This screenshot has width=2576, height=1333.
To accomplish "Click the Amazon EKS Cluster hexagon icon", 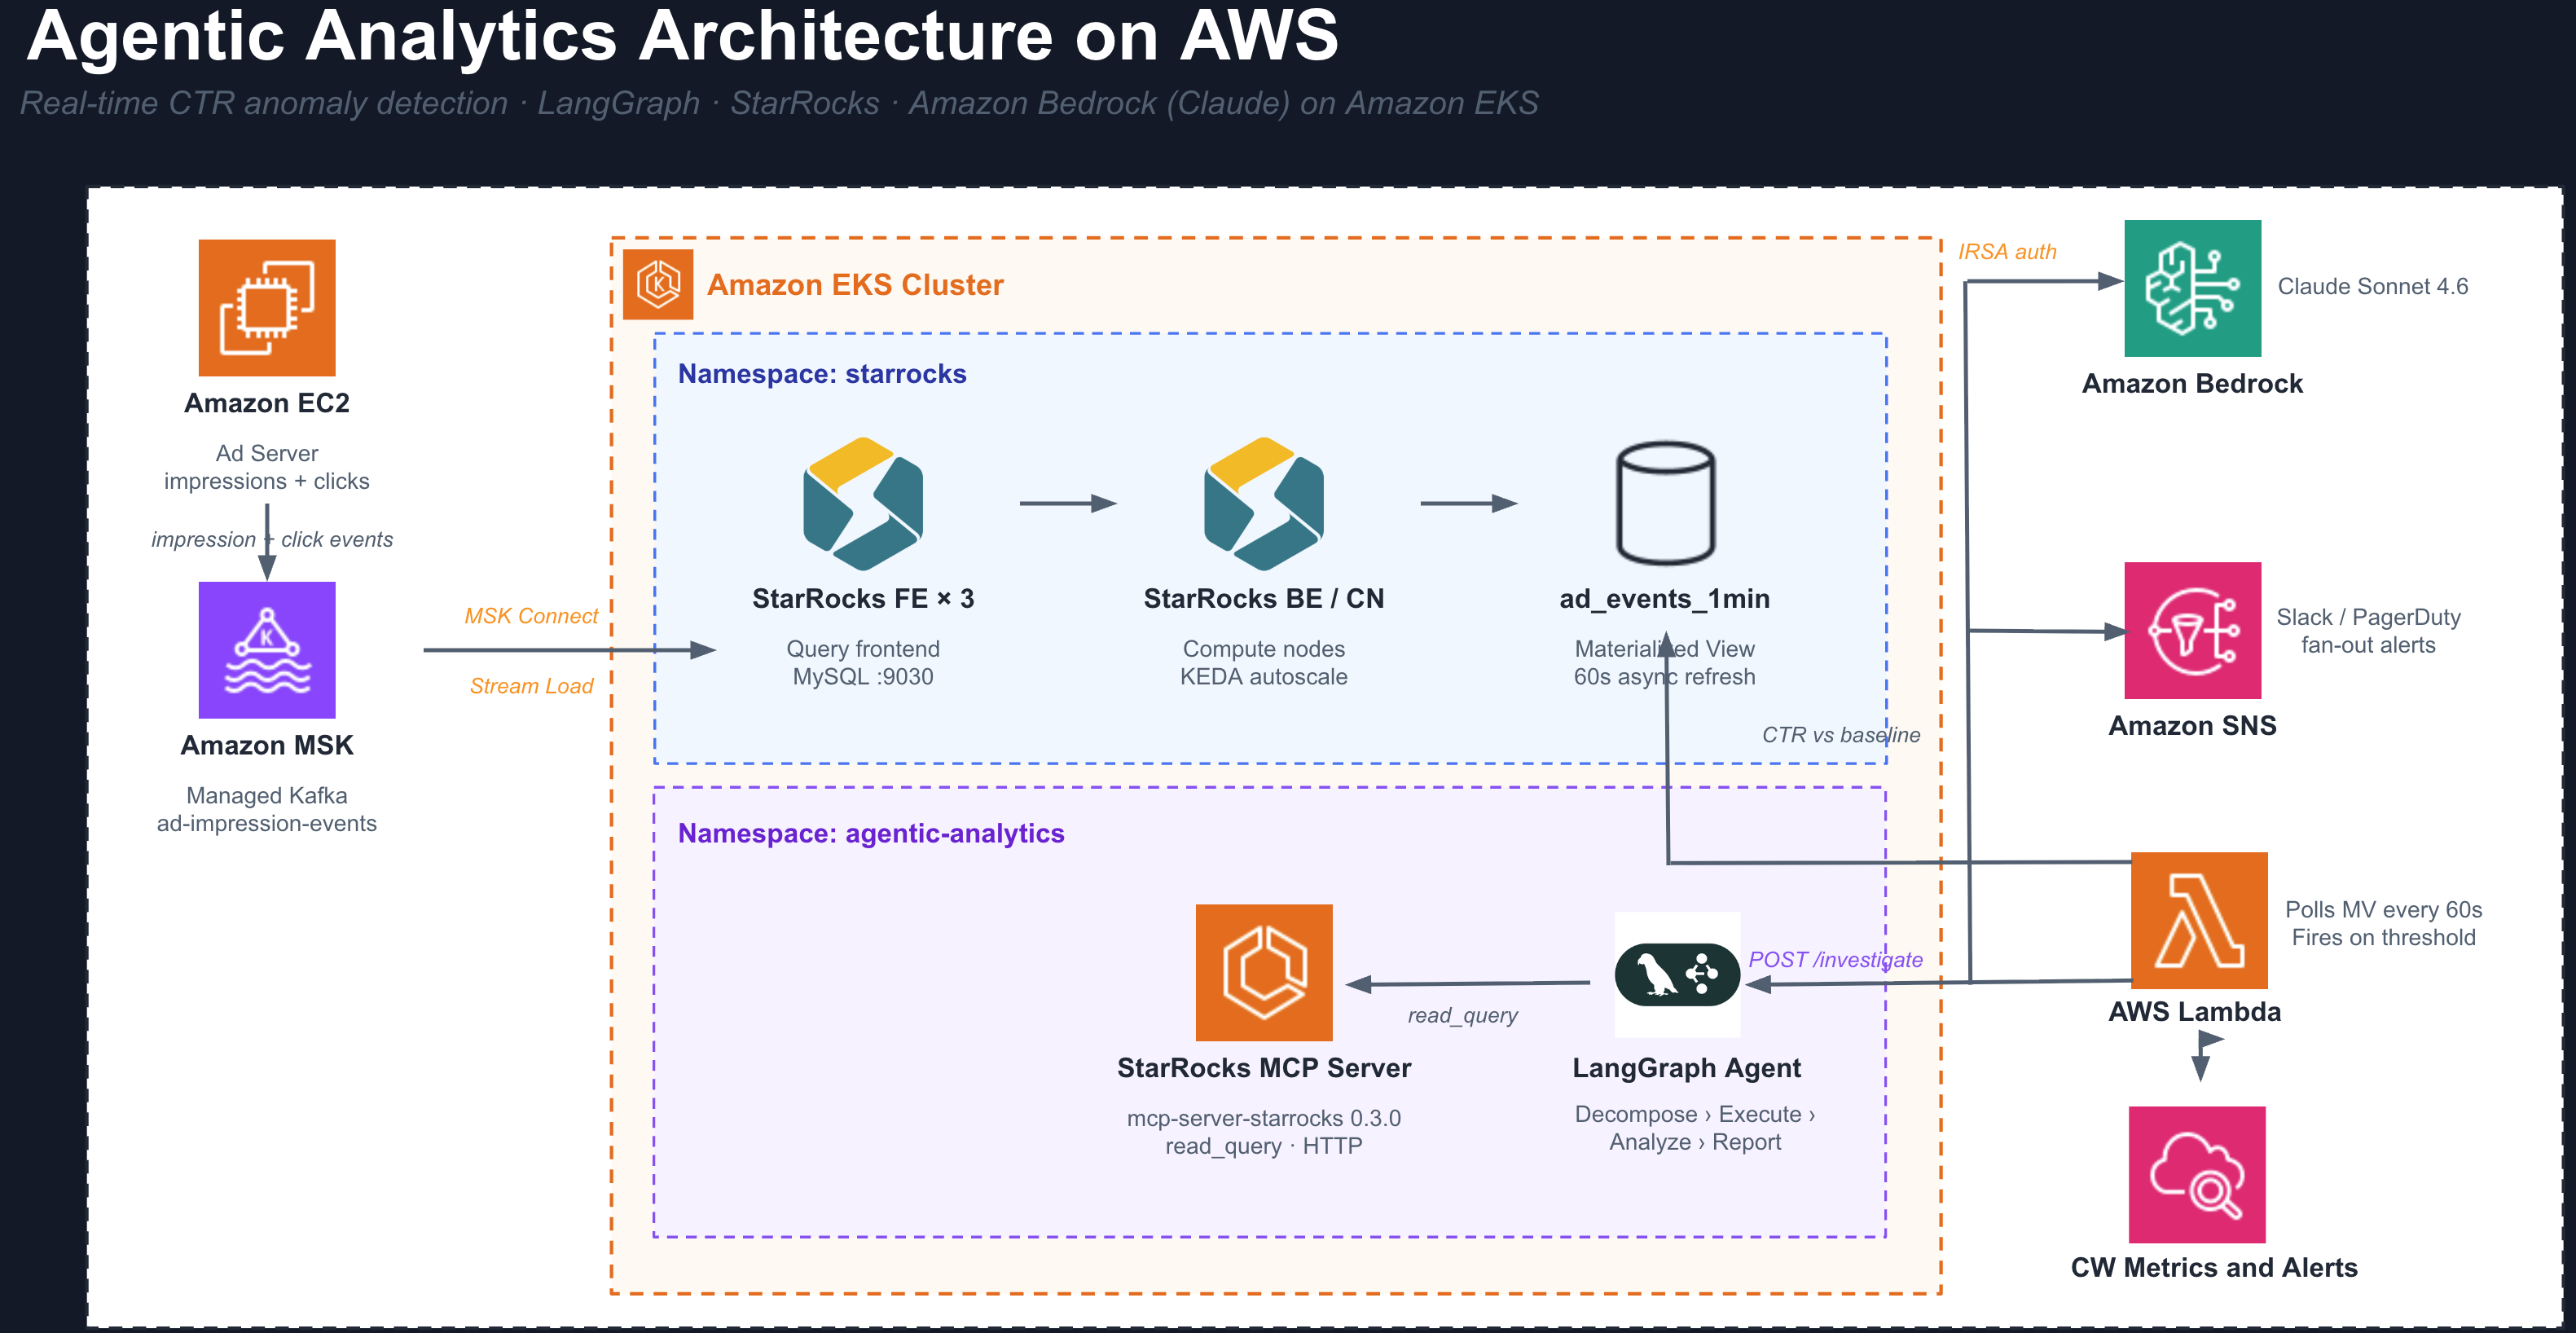I will [x=658, y=285].
